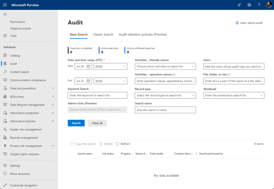This screenshot has height=189, width=274.
Task: Click the More resources info icon
Action: click(5, 174)
